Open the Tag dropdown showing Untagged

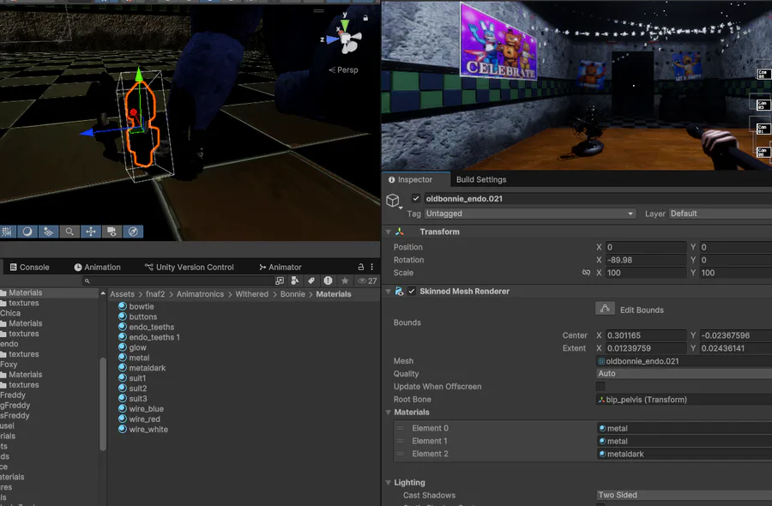coord(530,214)
